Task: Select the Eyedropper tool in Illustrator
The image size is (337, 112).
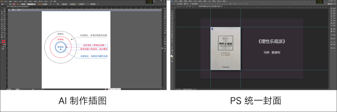Action: tap(2, 30)
